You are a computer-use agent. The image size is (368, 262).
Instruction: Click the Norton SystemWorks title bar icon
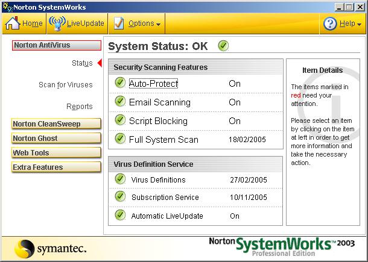(7, 7)
